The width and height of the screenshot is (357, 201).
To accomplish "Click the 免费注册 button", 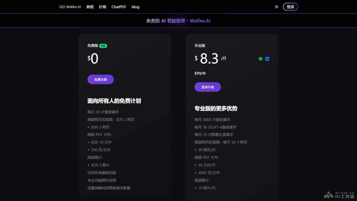I will 100,79.
